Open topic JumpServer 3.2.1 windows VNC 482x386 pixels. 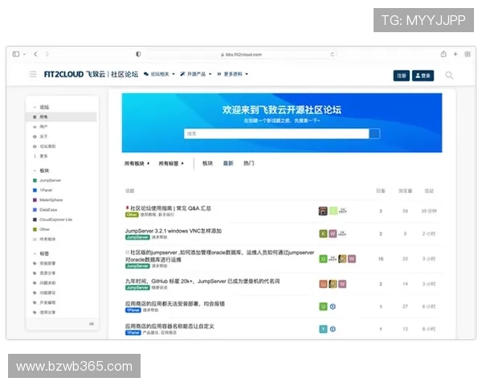(173, 231)
